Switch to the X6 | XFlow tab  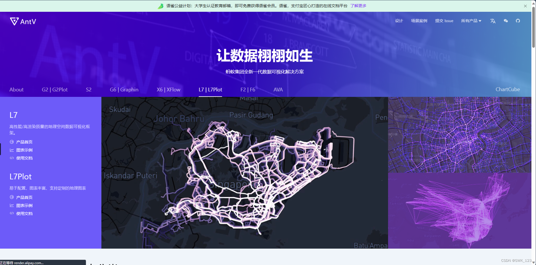(169, 90)
